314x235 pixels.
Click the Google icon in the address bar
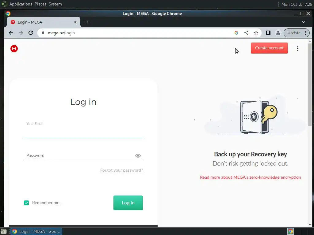[x=236, y=33]
